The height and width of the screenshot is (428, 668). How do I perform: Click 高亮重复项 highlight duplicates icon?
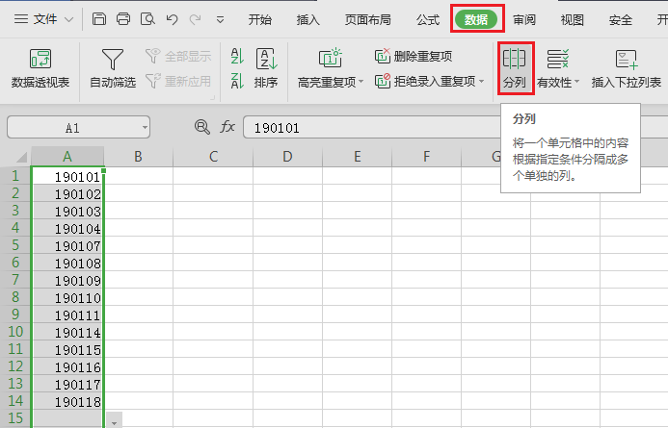[331, 59]
